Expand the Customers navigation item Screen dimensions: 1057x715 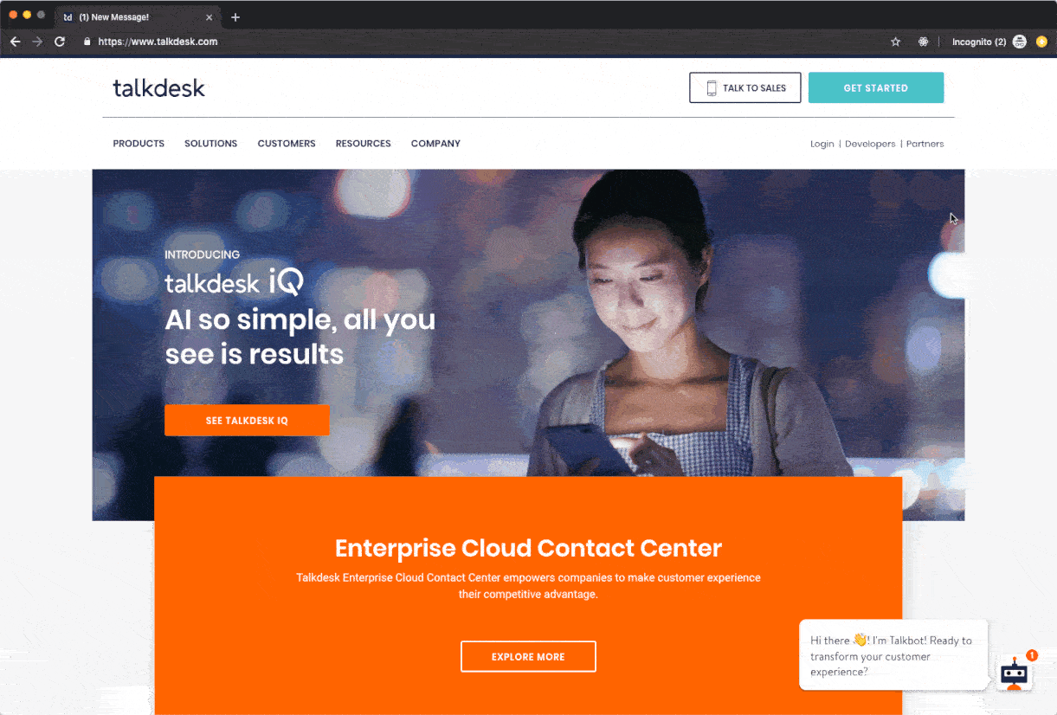pos(287,144)
